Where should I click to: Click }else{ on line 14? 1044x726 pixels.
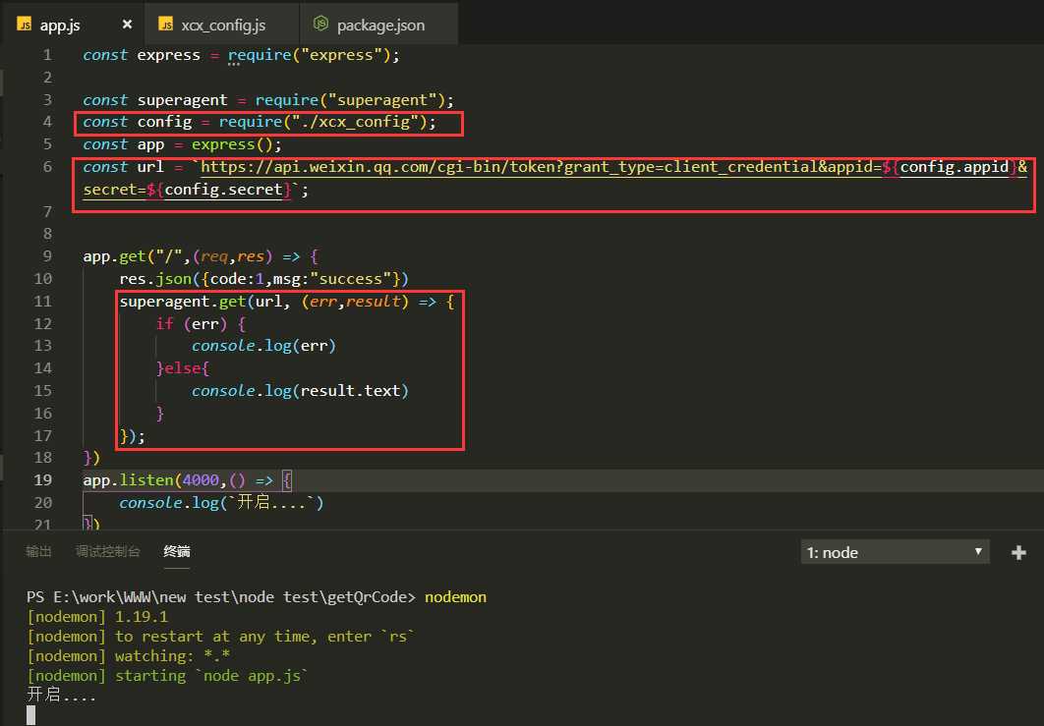click(x=183, y=368)
